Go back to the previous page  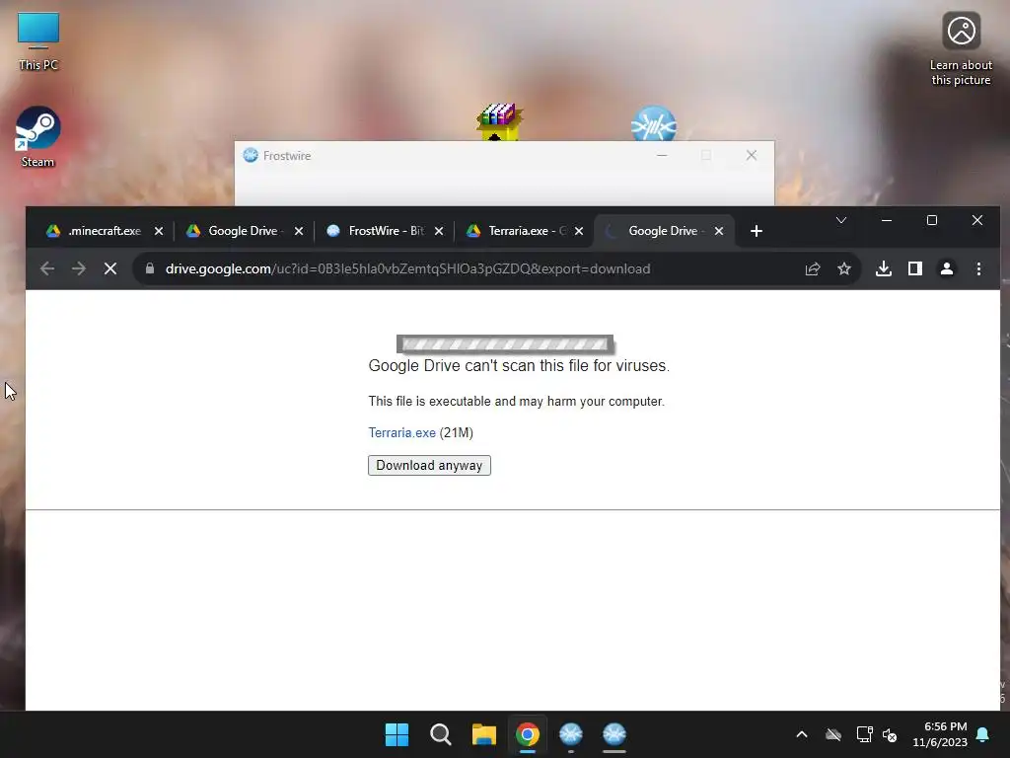click(47, 268)
